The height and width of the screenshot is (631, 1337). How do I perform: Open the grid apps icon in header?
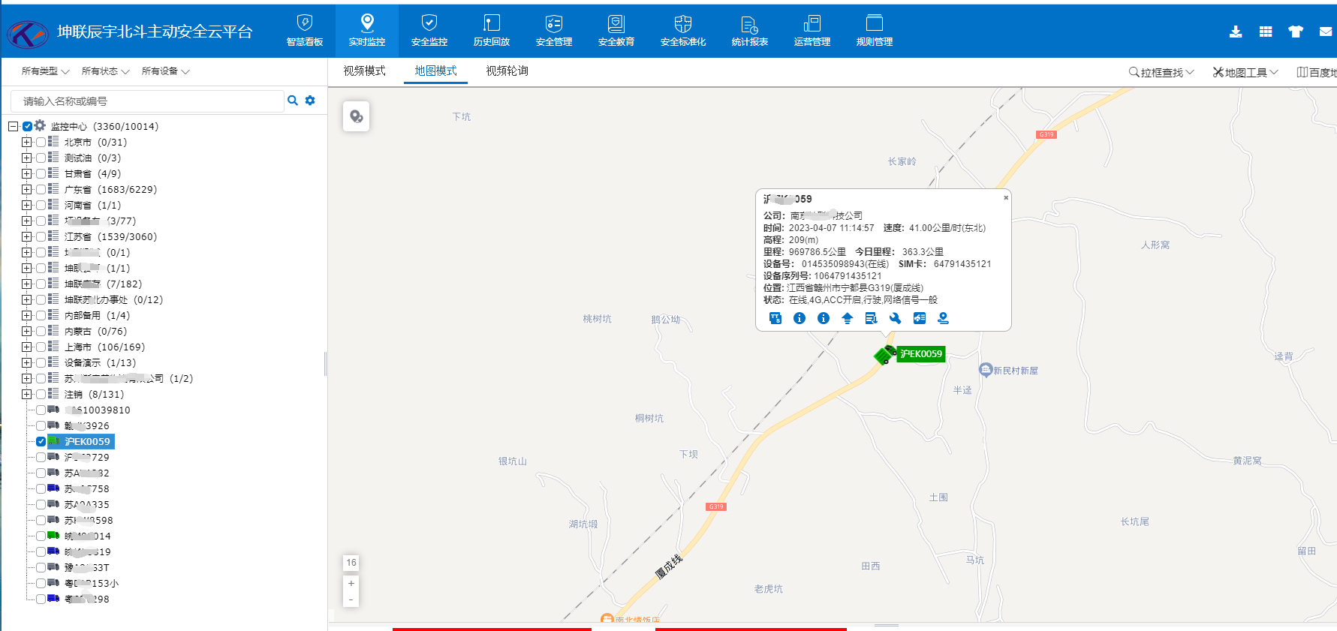1266,32
